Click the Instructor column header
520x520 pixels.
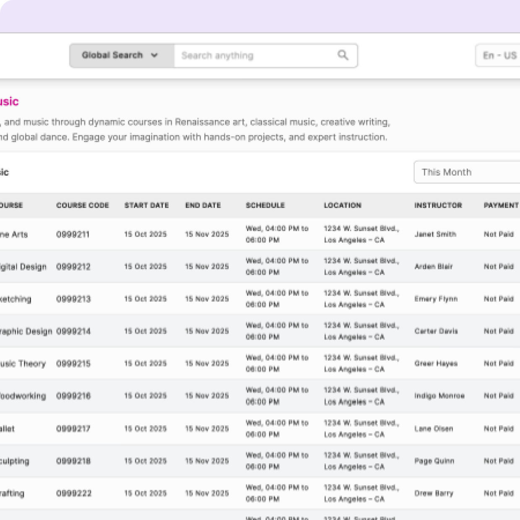click(438, 205)
